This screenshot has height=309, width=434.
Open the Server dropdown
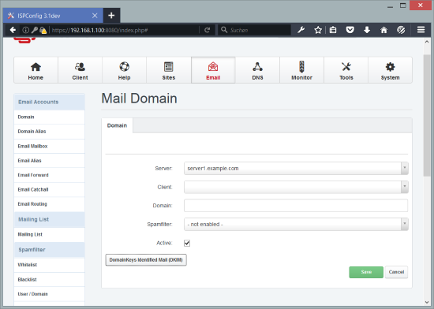tap(296, 169)
